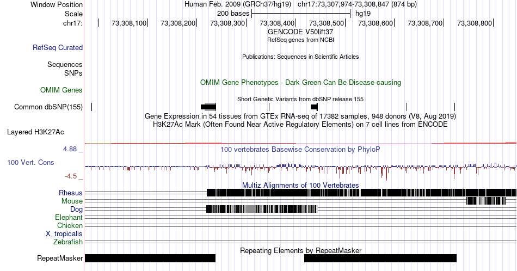The width and height of the screenshot is (517, 271).
Task: Click the 'Short Genetic Variants from dbSNP' title
Action: (300, 99)
